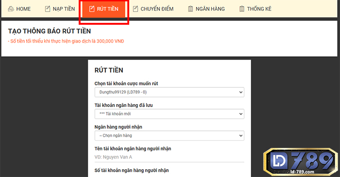Click the label Ngân hàng người nhận
The width and height of the screenshot is (340, 177).
click(119, 127)
